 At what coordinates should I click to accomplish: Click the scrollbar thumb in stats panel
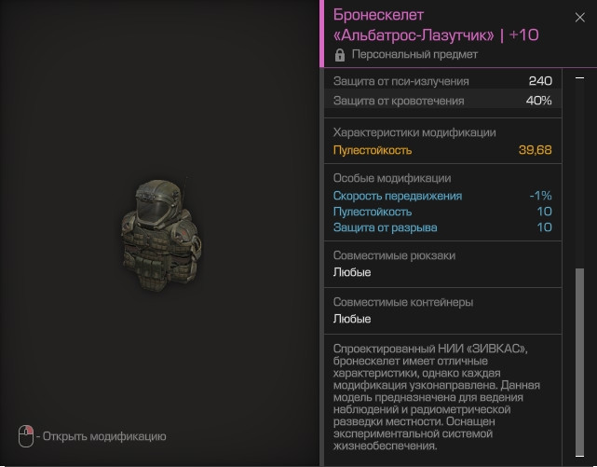tap(579, 361)
